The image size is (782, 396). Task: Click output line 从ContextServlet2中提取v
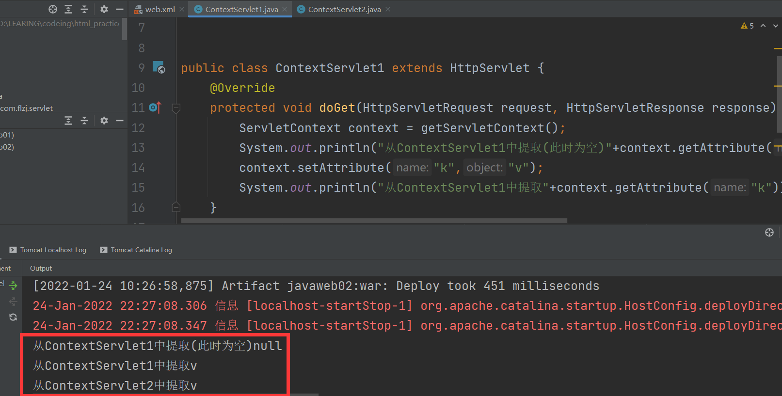[115, 385]
